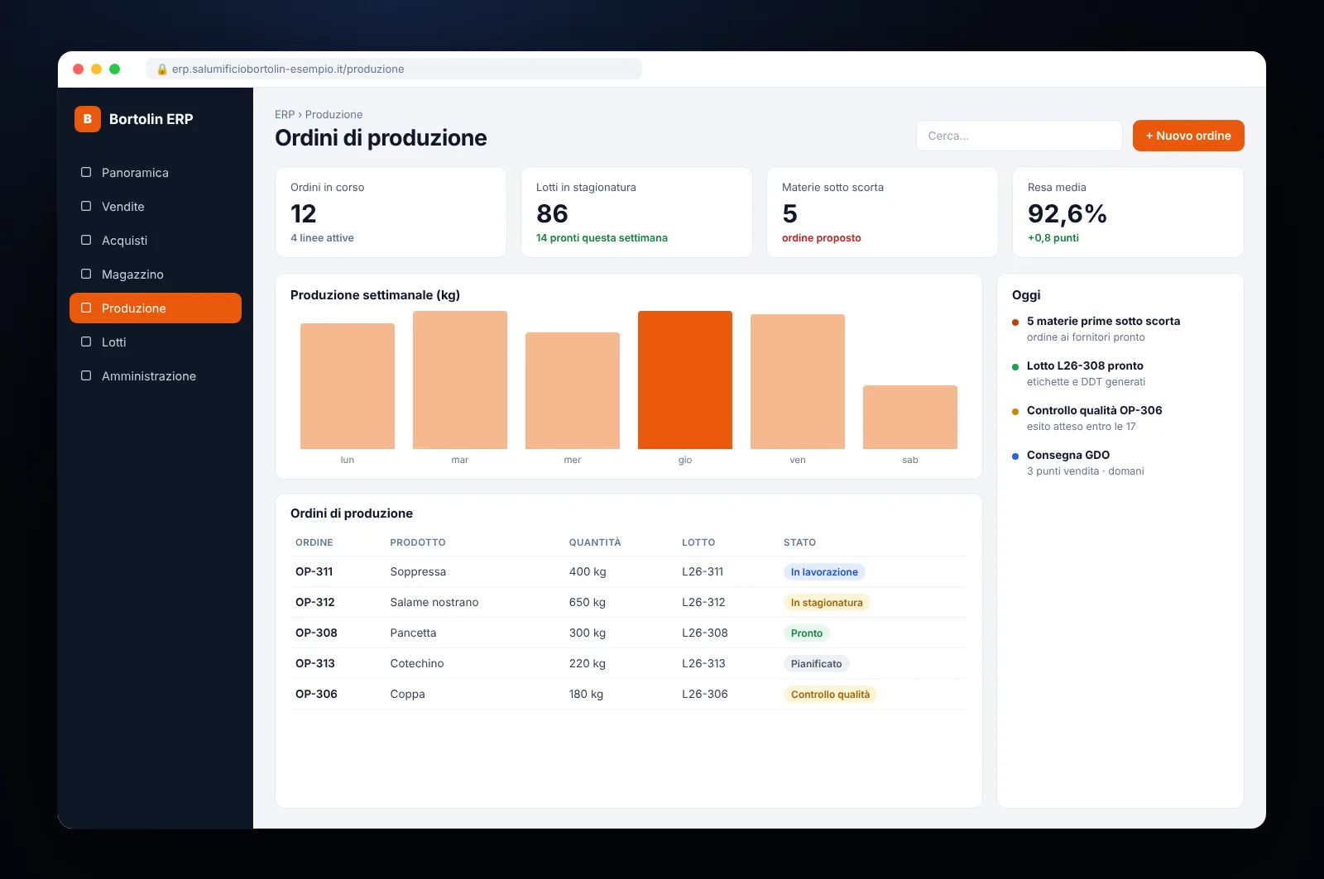The image size is (1324, 879).
Task: Focus the Cerca search field
Action: tap(1019, 136)
